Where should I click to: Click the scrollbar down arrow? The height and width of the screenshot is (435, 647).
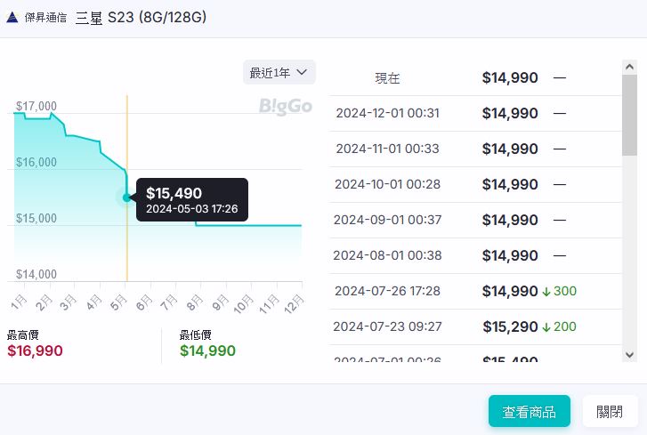pos(629,355)
